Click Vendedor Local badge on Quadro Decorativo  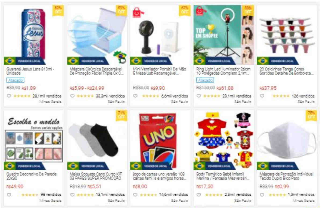tap(24, 166)
